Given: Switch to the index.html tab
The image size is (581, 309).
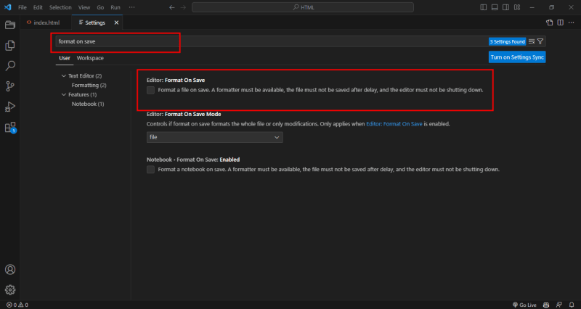Looking at the screenshot, I should [x=46, y=22].
